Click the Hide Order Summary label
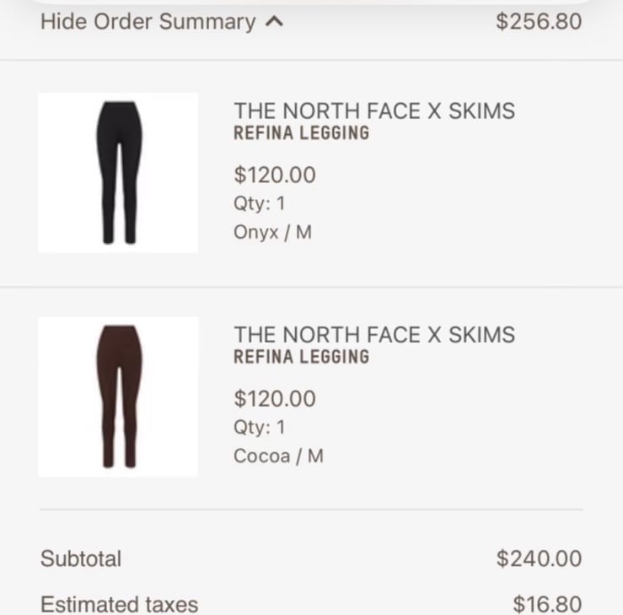 click(148, 21)
